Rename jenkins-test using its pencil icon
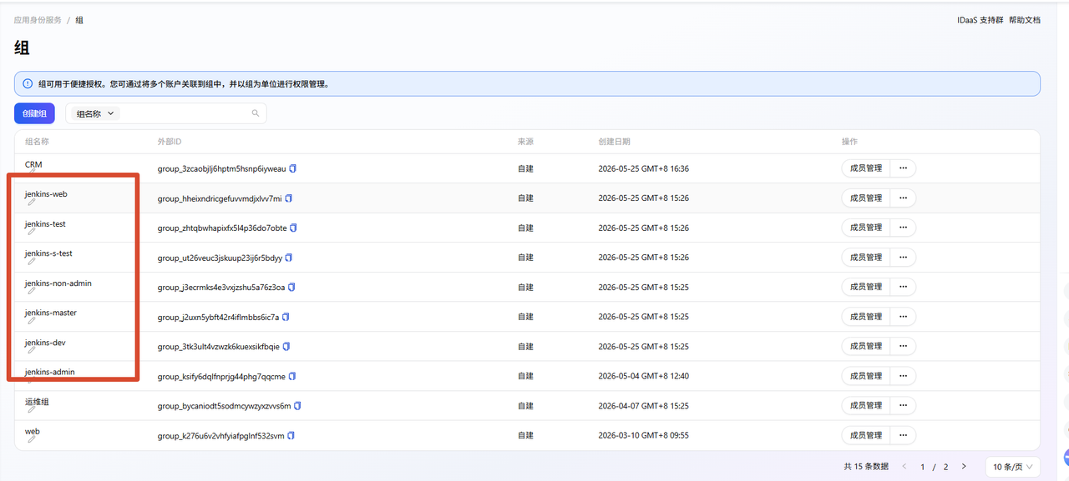The image size is (1069, 481). [32, 232]
